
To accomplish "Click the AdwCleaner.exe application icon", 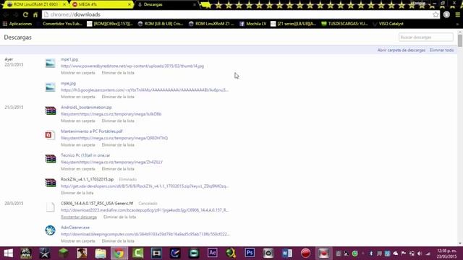I will pyautogui.click(x=50, y=230).
